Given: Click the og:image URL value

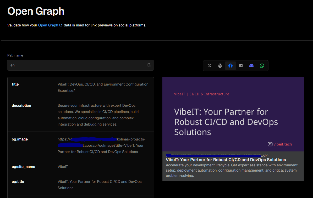Looking at the screenshot, I should tap(101, 145).
